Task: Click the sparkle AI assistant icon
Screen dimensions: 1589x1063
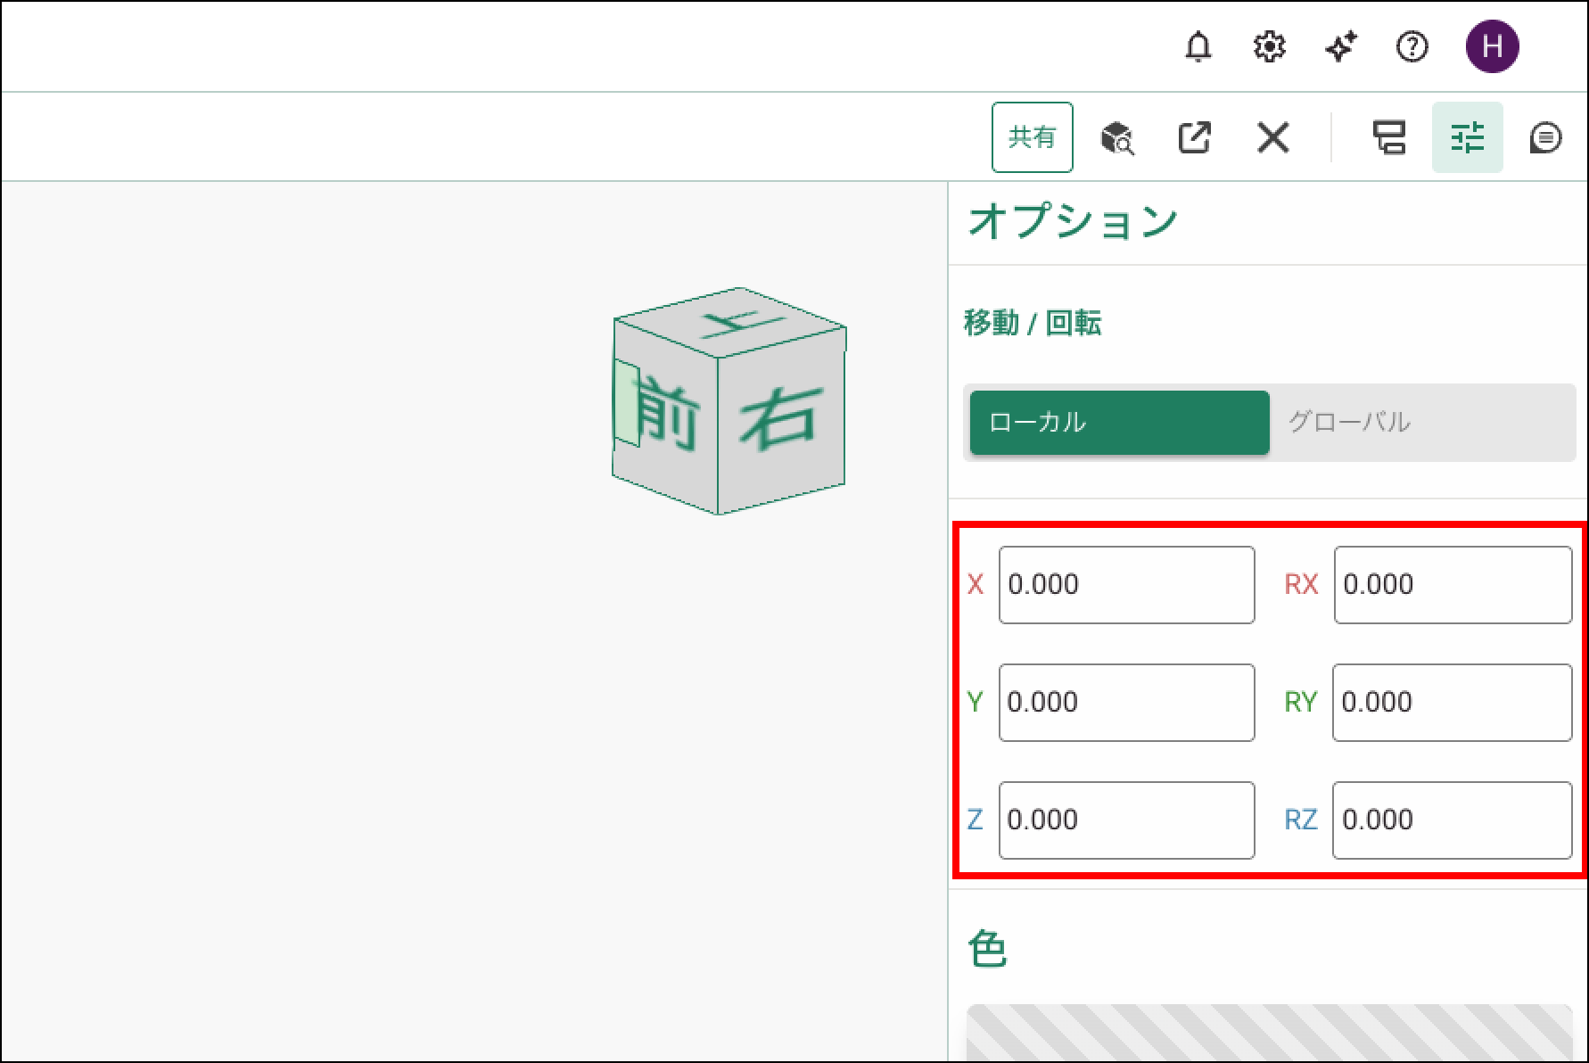Action: pyautogui.click(x=1340, y=46)
